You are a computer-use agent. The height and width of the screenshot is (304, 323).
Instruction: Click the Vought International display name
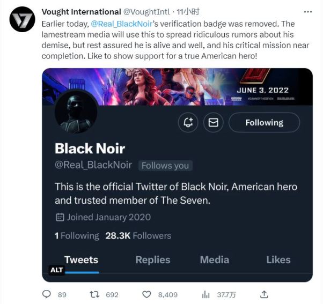pos(81,12)
